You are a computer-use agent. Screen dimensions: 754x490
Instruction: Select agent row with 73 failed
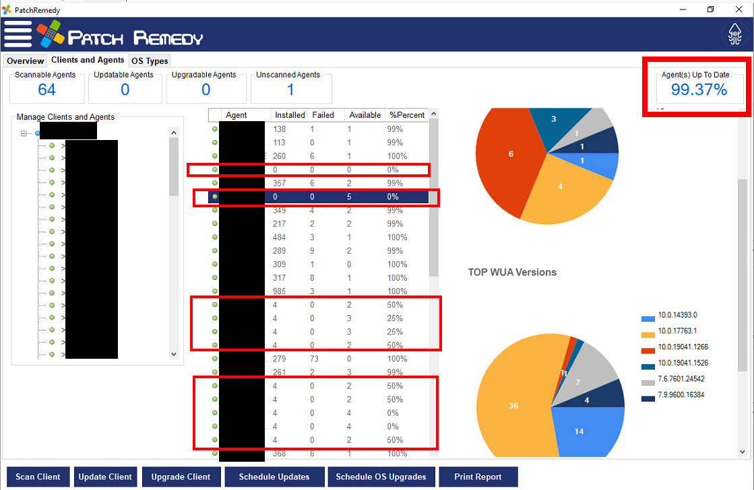[x=318, y=359]
